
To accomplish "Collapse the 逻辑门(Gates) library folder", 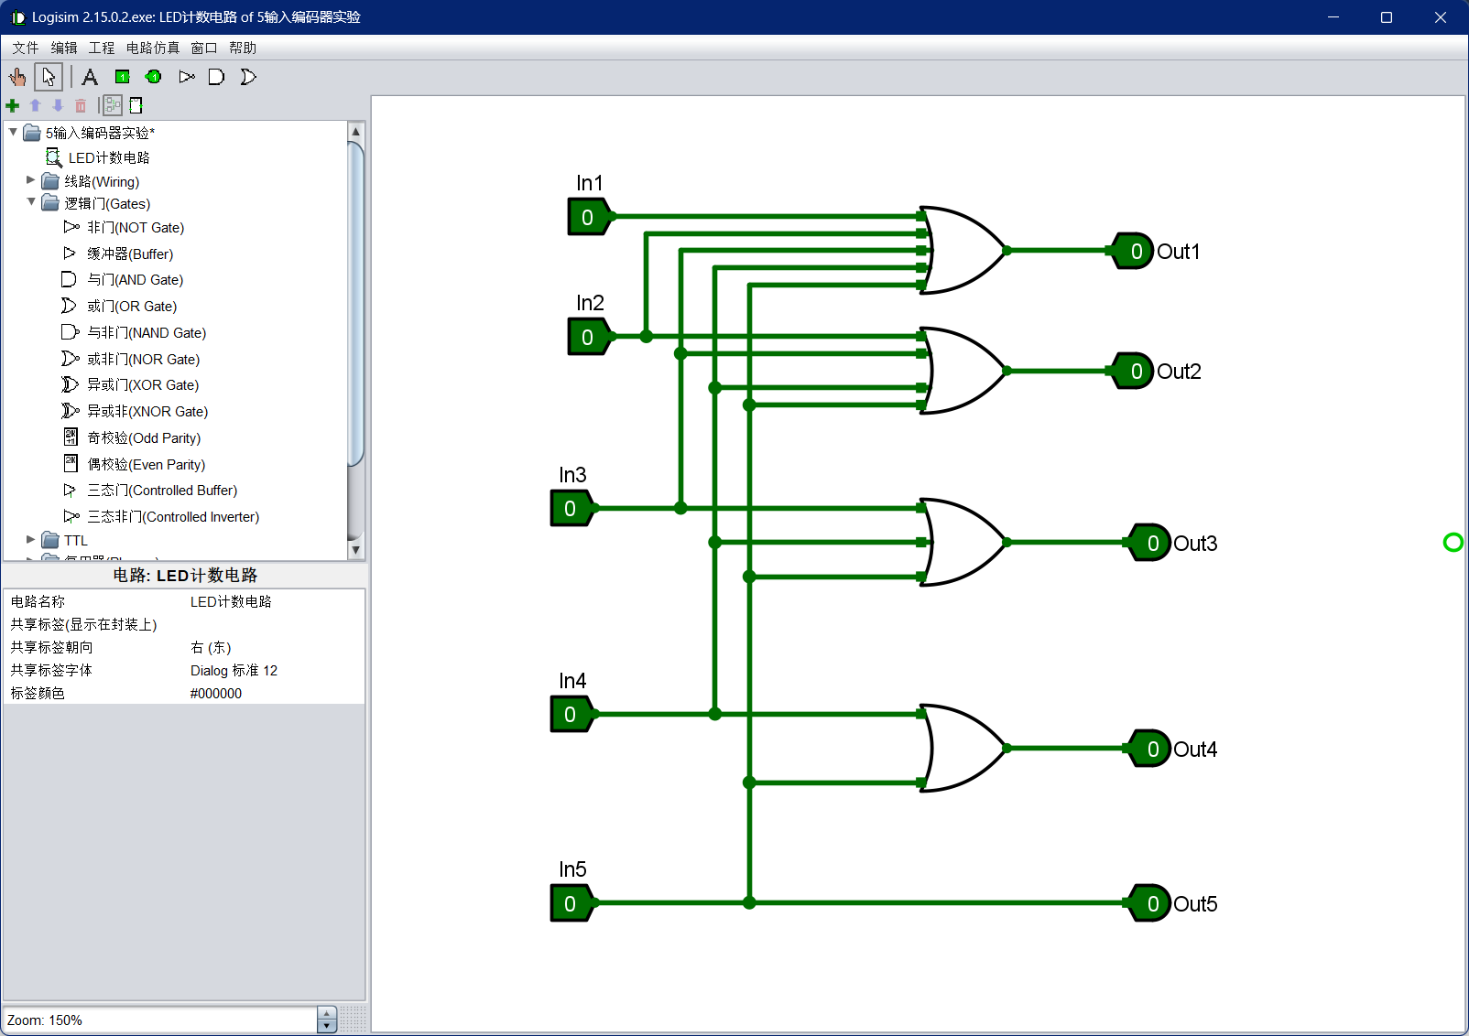I will 31,202.
